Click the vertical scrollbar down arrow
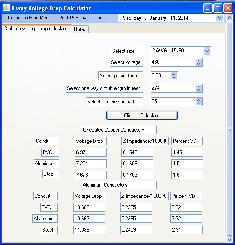This screenshot has height=245, width=235. [229, 239]
